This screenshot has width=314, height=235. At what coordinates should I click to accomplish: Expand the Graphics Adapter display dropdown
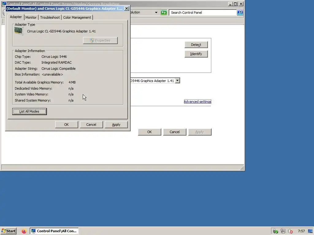(178, 80)
